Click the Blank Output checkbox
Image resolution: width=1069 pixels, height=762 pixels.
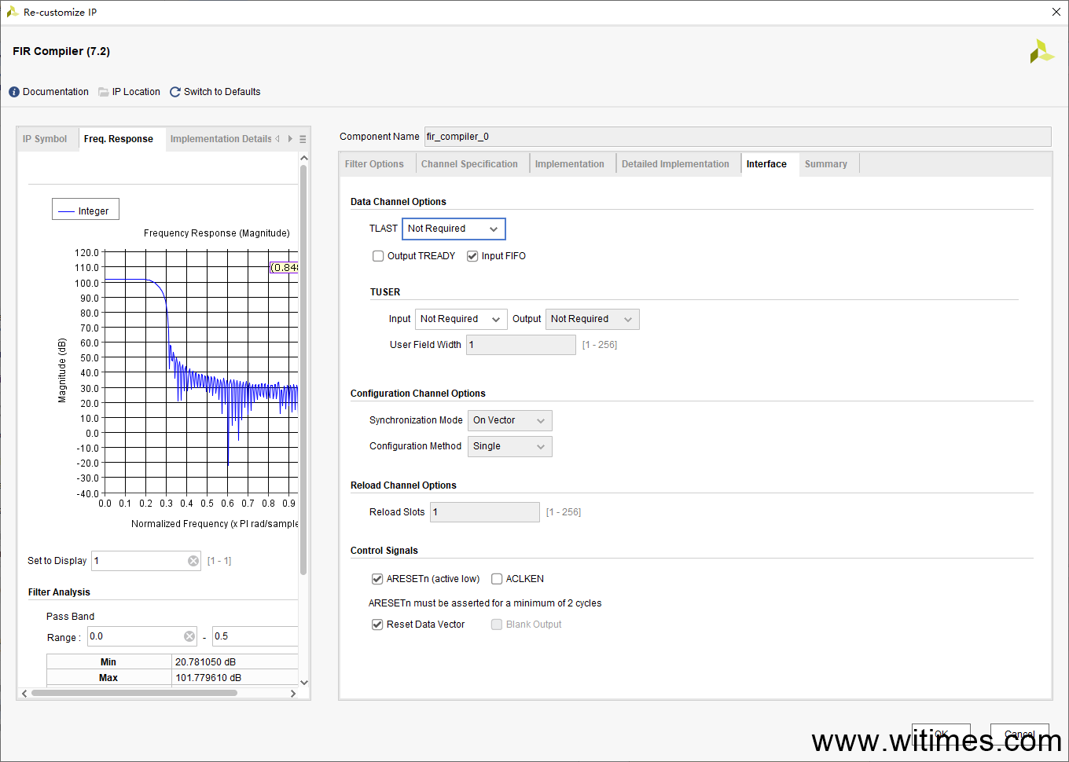497,625
